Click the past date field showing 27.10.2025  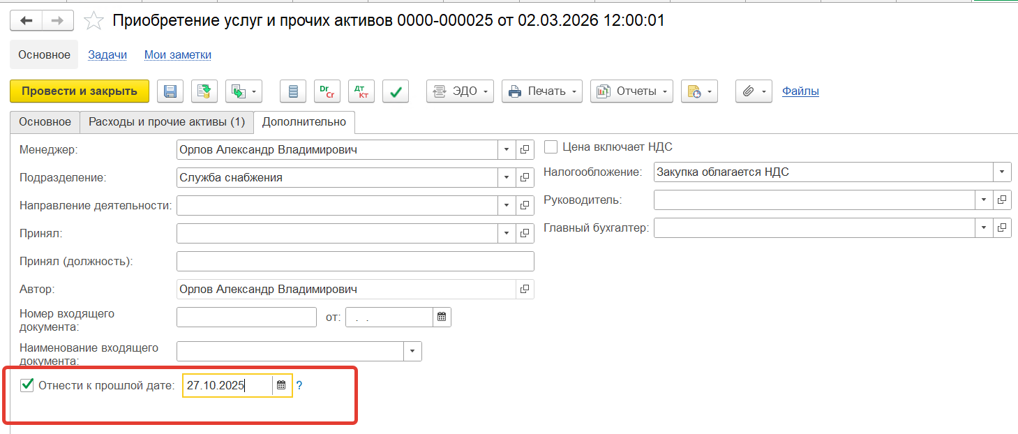click(x=227, y=385)
